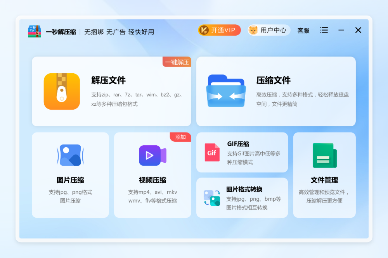This screenshot has width=388, height=258.
Task: Open the green file management icon
Action: tap(324, 155)
